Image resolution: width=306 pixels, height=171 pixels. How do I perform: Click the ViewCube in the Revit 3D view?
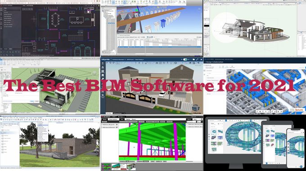click(94, 73)
